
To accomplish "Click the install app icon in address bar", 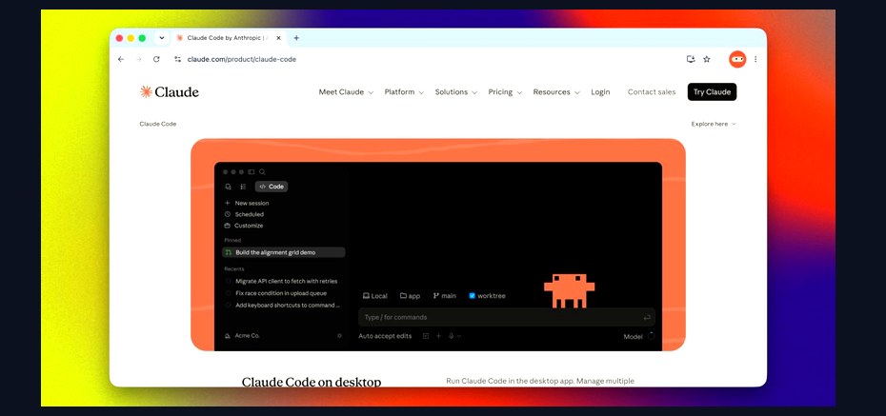I will tap(691, 59).
